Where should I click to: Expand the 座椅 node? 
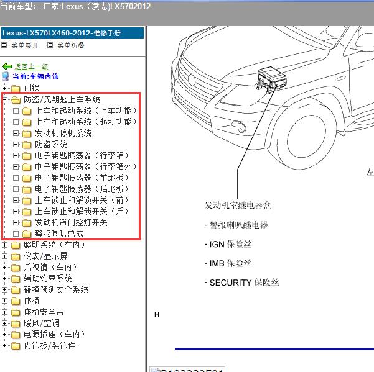pyautogui.click(x=4, y=301)
